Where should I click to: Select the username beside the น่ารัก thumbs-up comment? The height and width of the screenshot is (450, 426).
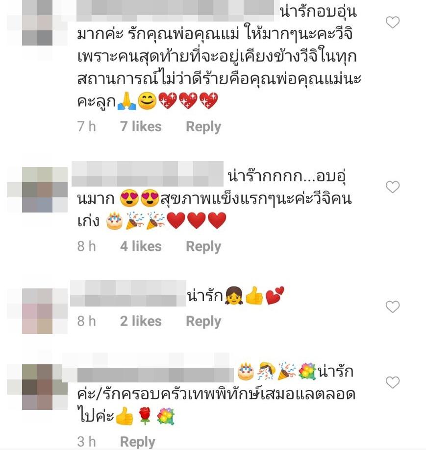tap(128, 294)
